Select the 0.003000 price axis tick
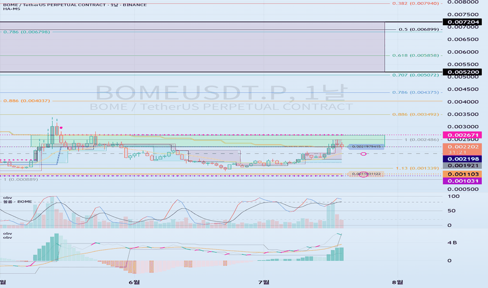The height and width of the screenshot is (288, 488). tap(463, 127)
